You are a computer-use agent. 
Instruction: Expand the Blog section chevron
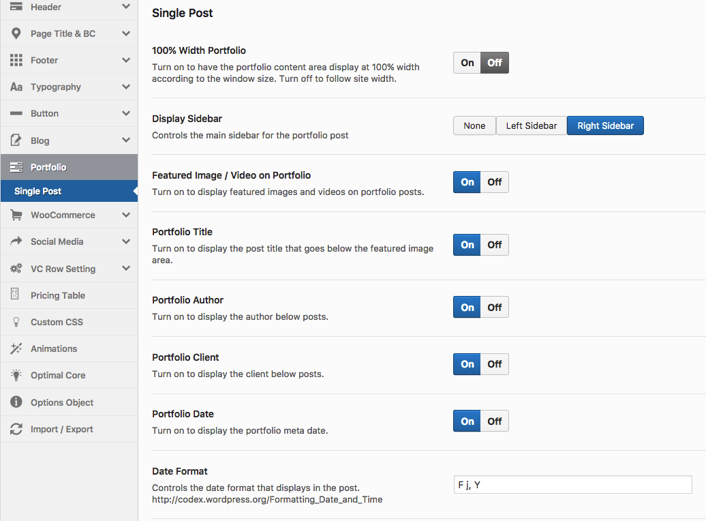(126, 140)
